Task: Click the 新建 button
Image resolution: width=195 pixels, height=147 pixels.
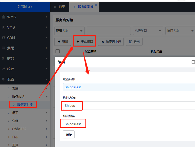Action: (x=63, y=42)
